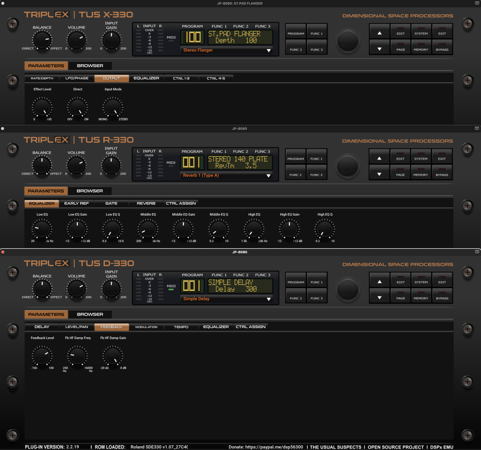This screenshot has height=450, width=481.
Task: Toggle the SYSTEM button on R-330
Action: [x=421, y=156]
